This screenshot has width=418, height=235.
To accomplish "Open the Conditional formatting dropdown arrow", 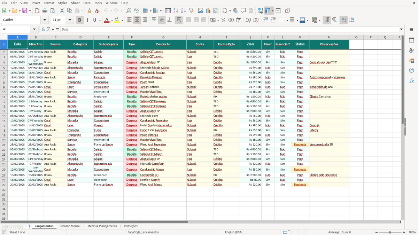I will pyautogui.click(x=319, y=20).
